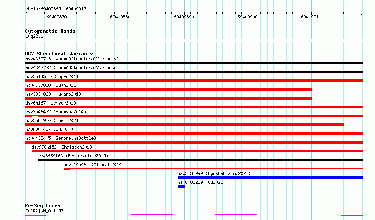Click the magenta TACR2 gene line

[194, 215]
